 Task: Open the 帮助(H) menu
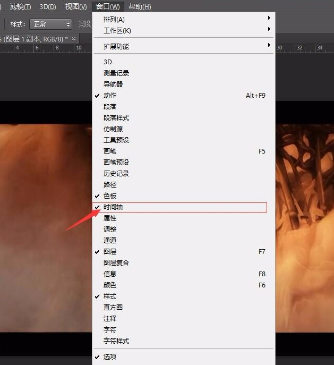(140, 6)
